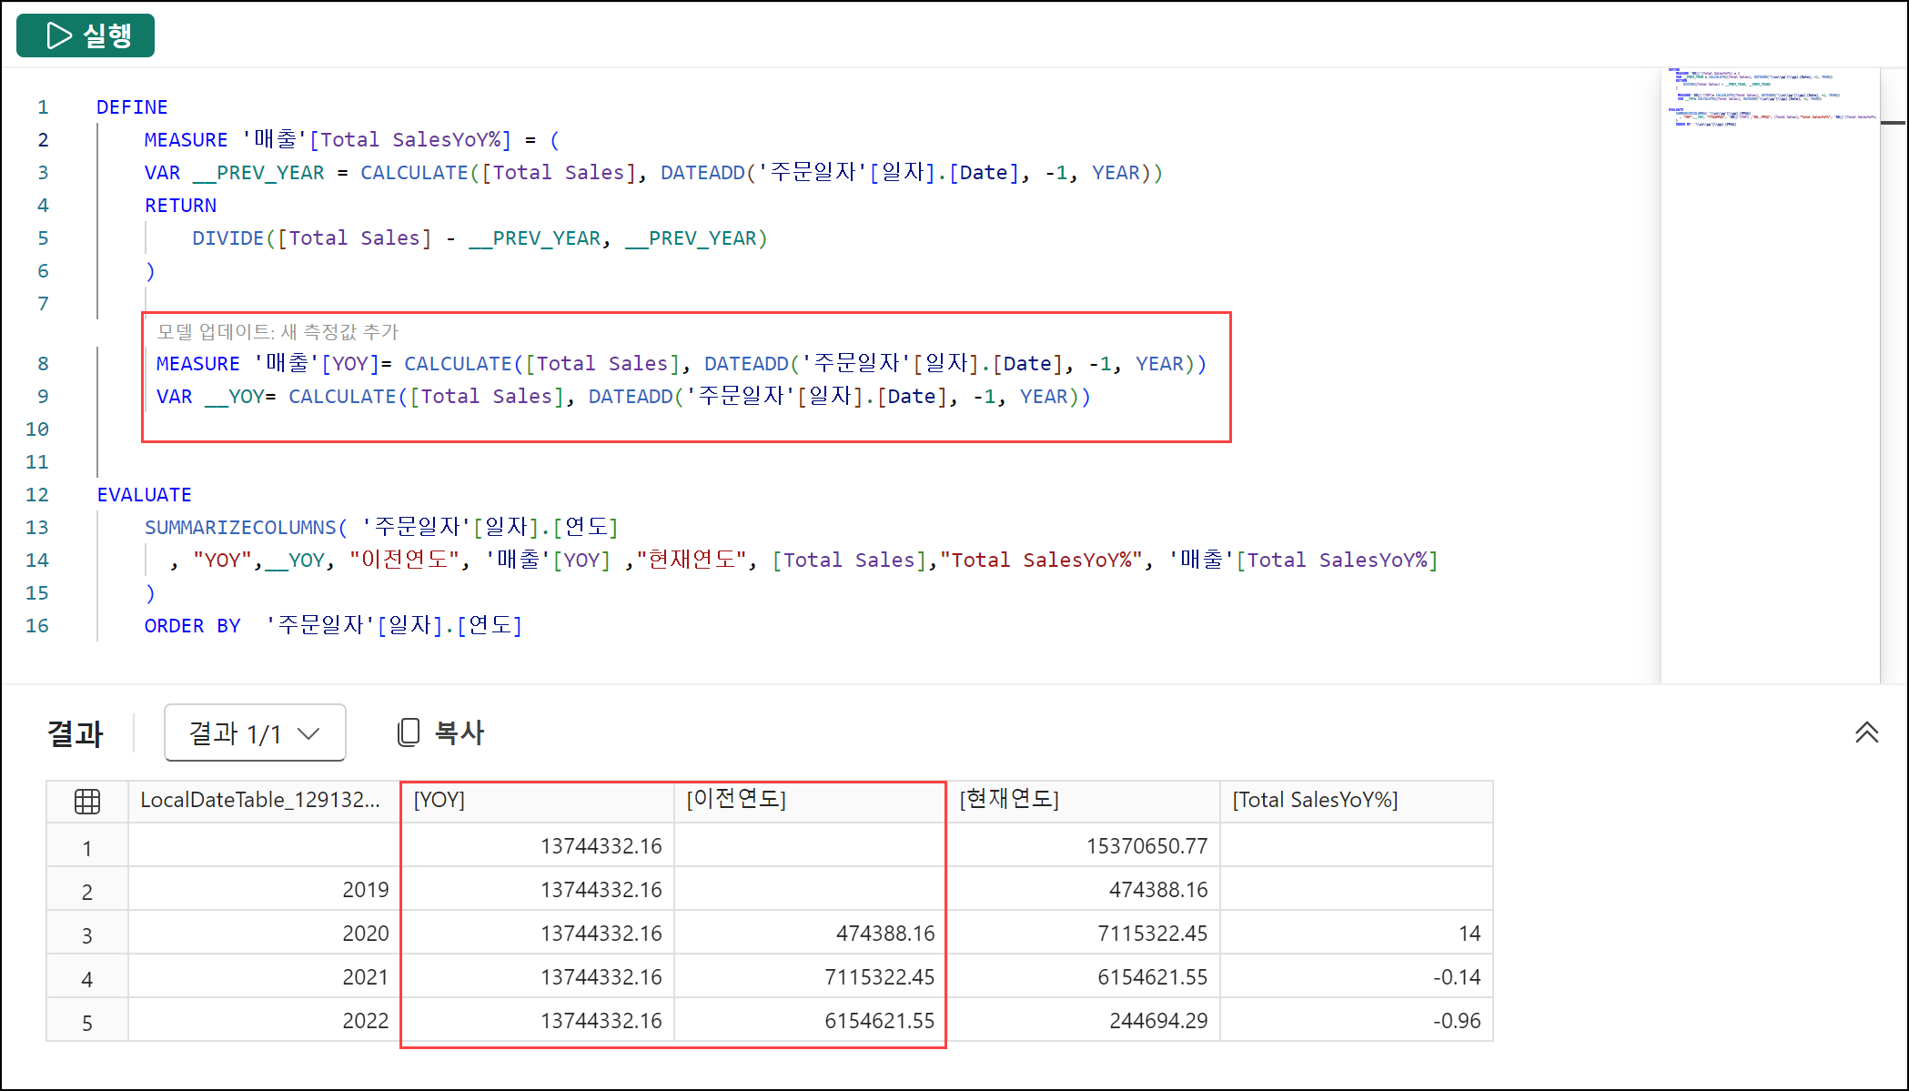Click the [Total SalesYoY%] column header

tap(1356, 800)
